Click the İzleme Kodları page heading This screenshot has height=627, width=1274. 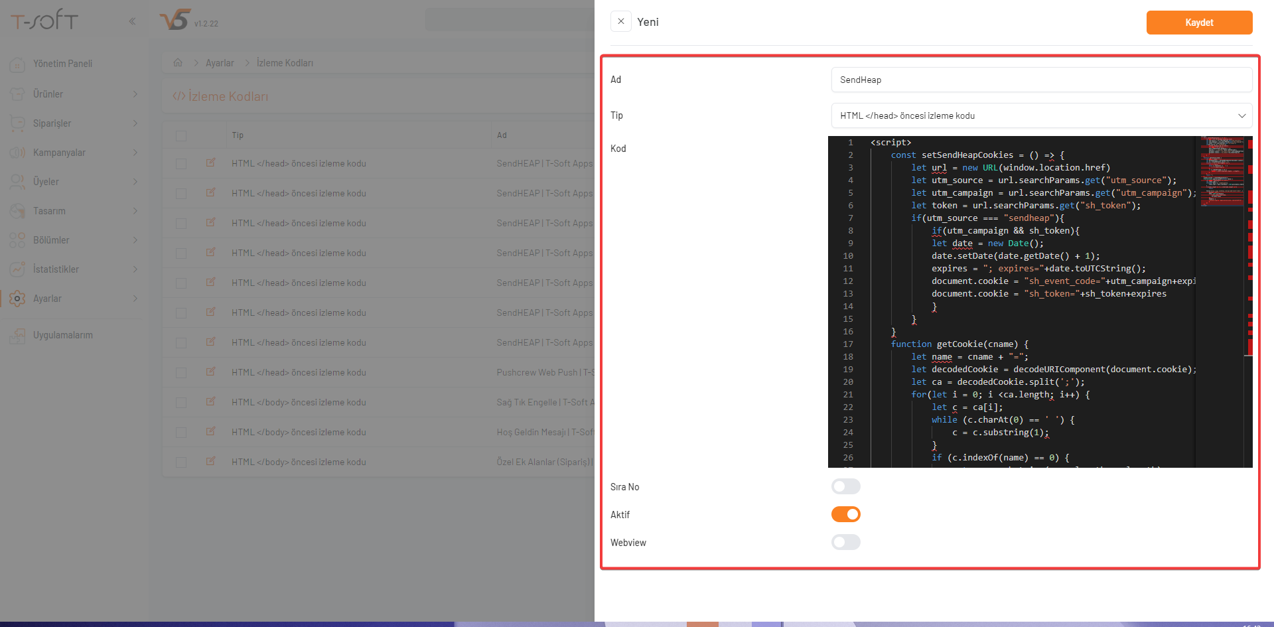(228, 97)
